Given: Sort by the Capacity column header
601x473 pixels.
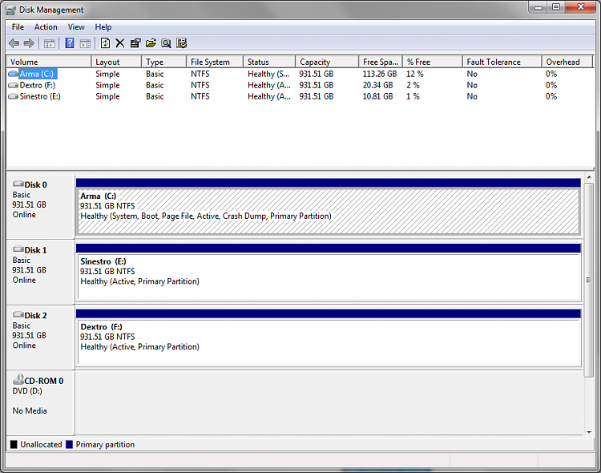Looking at the screenshot, I should point(327,62).
